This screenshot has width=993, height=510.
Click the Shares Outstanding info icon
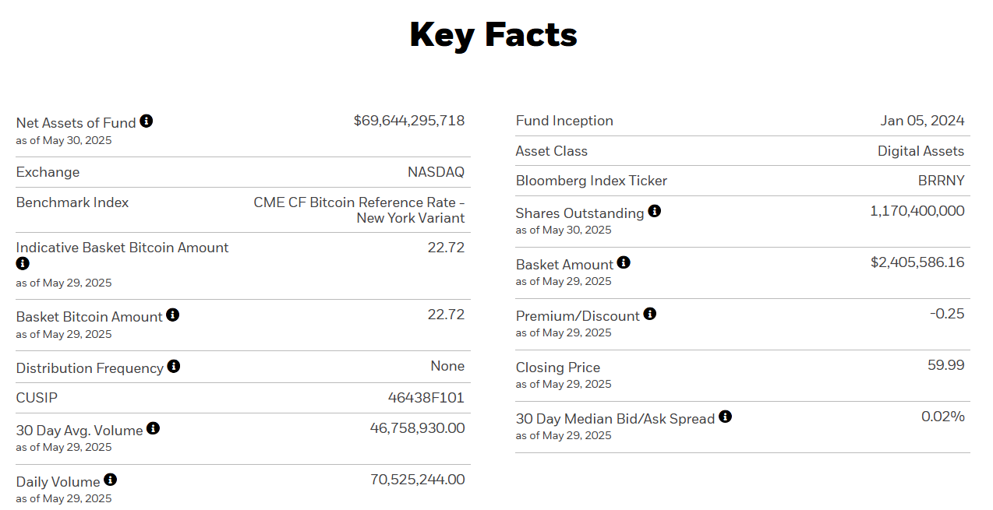[x=655, y=211]
